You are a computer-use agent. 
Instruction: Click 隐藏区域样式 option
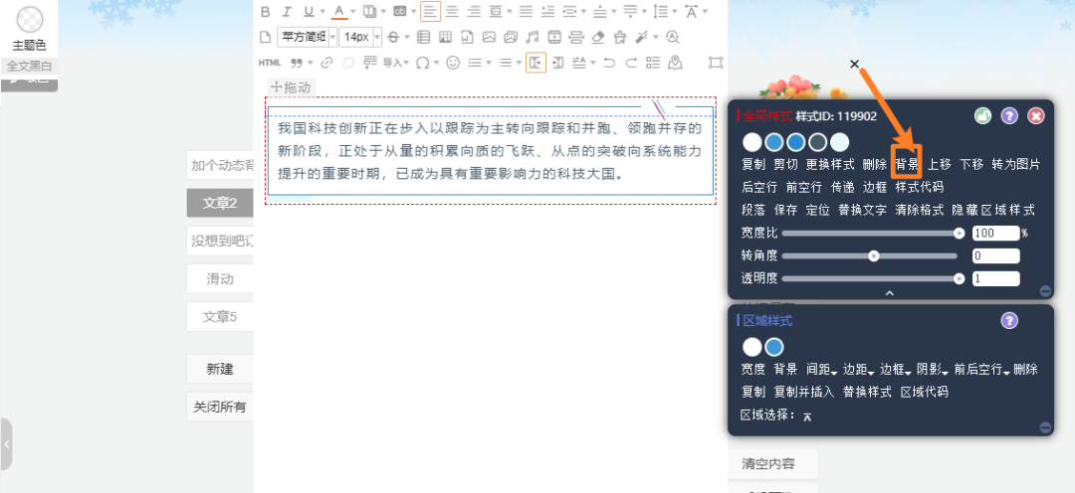[993, 210]
